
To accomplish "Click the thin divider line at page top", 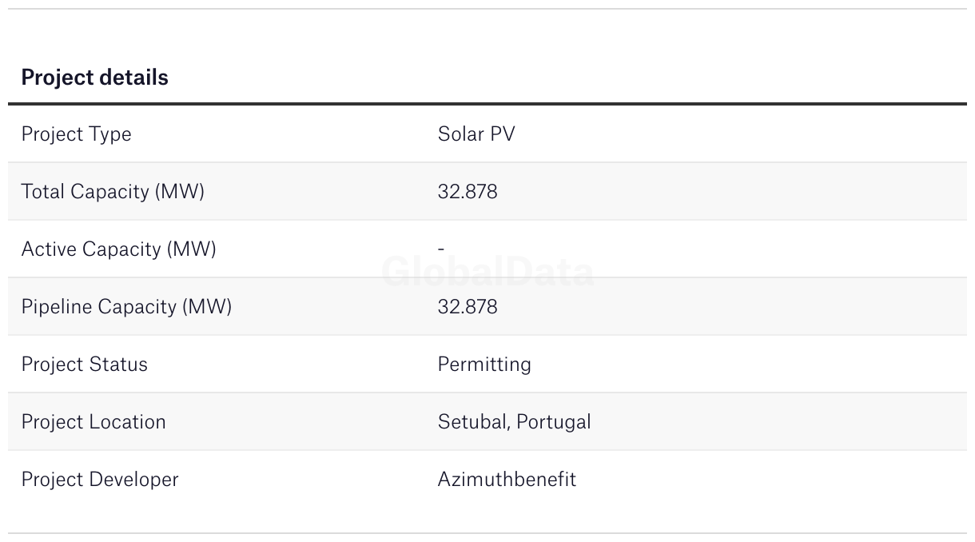I will click(488, 9).
